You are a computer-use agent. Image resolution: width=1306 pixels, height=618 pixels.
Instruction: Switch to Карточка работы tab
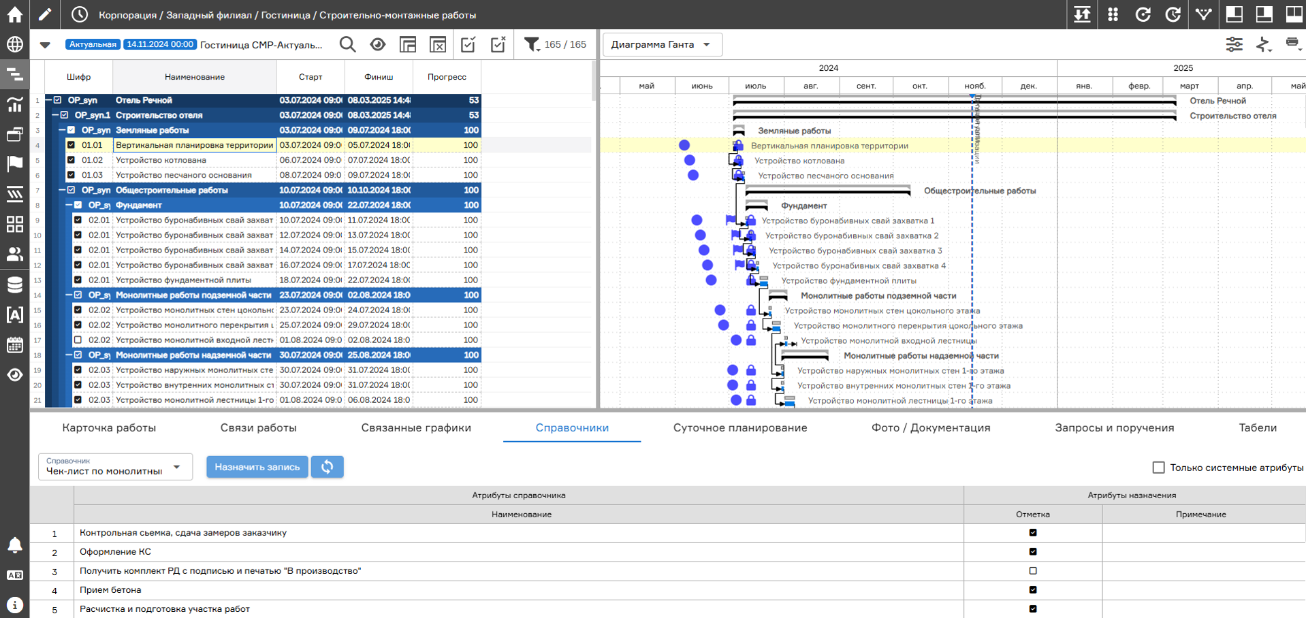tap(109, 427)
